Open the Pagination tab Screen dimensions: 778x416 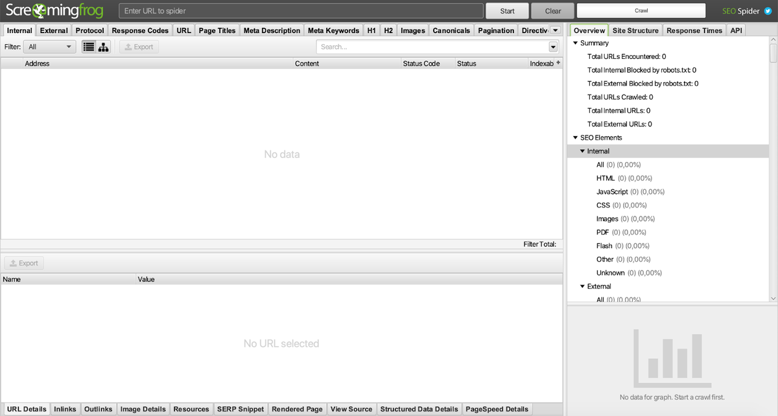pyautogui.click(x=496, y=30)
